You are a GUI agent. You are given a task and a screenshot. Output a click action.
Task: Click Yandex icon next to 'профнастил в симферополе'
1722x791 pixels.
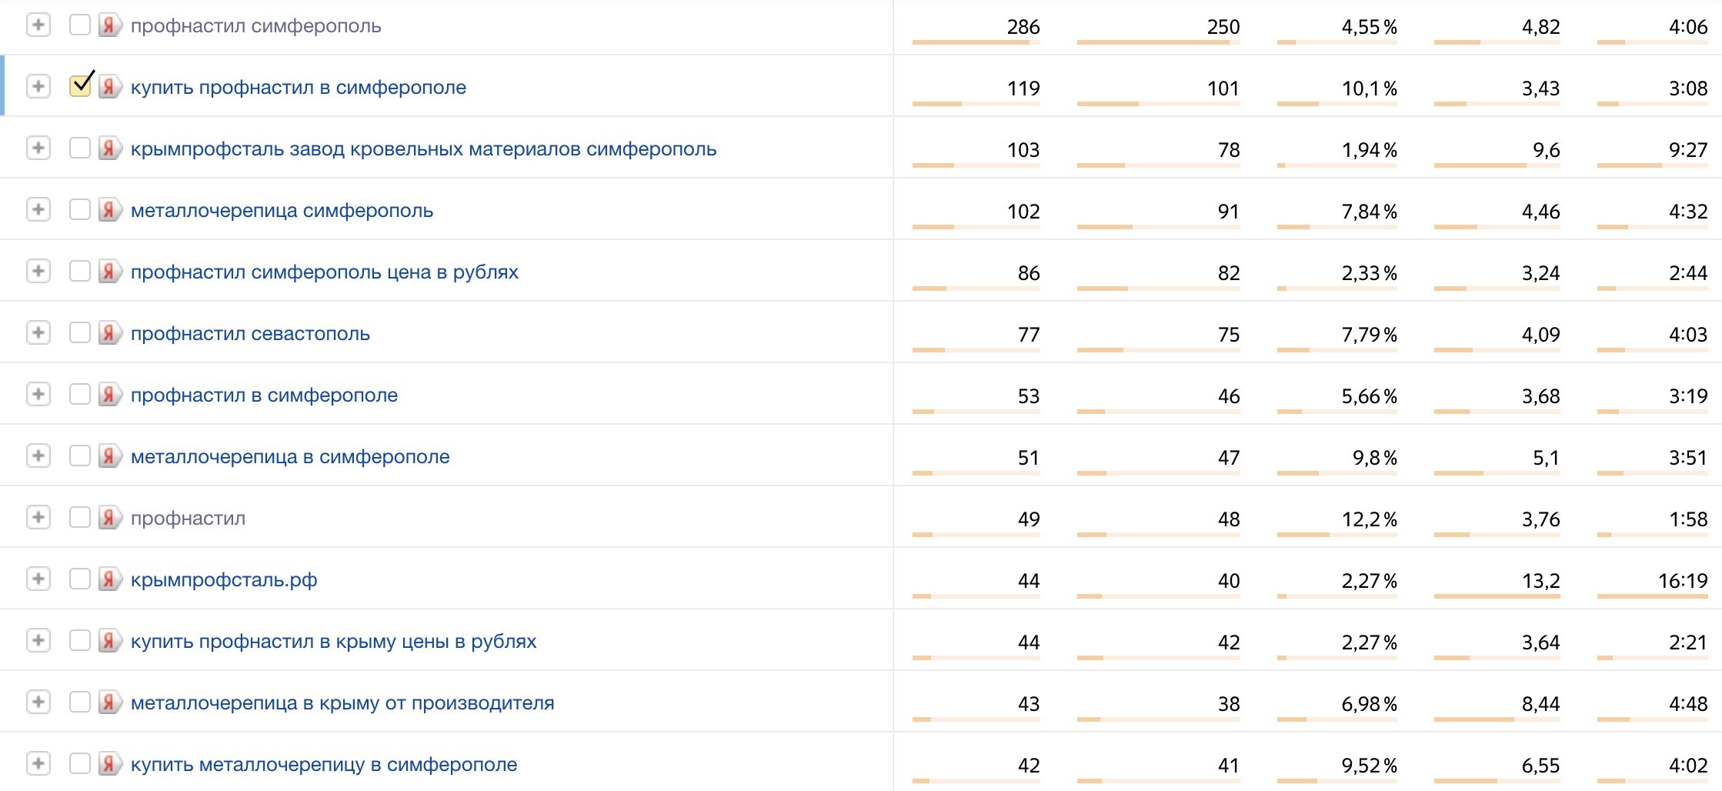click(x=109, y=395)
